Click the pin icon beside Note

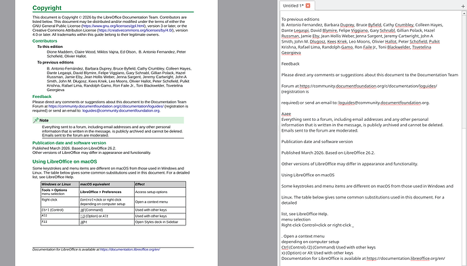(36, 120)
